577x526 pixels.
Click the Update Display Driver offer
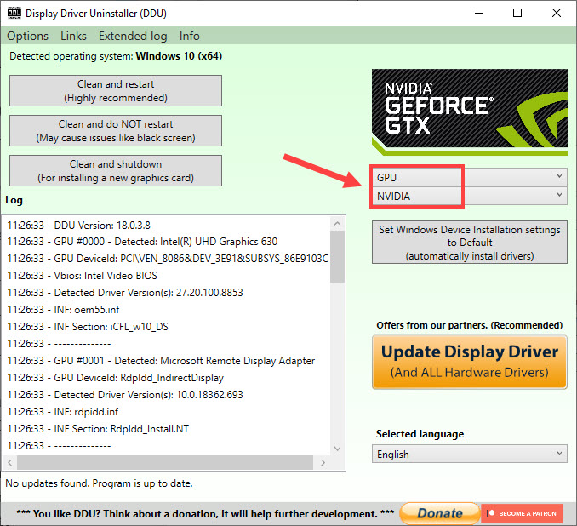[x=469, y=361]
